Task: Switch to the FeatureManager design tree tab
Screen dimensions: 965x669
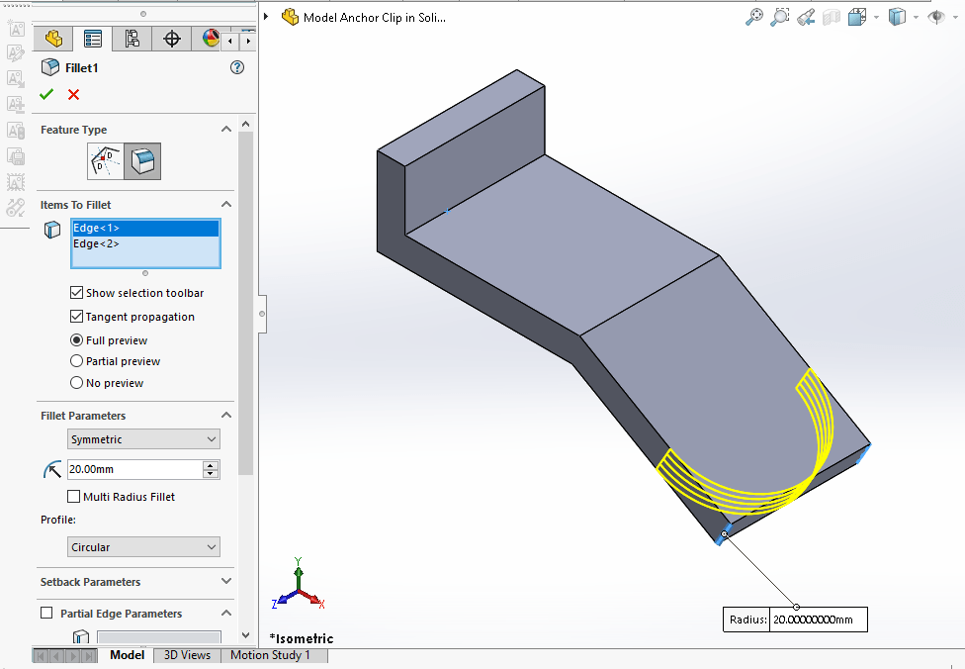Action: (53, 38)
